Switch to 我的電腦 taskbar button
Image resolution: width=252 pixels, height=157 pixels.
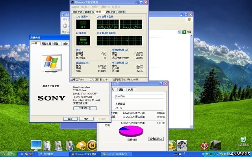coord(53,154)
